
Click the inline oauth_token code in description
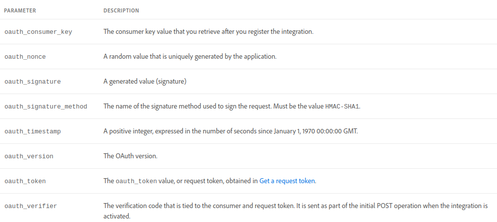tap(136, 181)
